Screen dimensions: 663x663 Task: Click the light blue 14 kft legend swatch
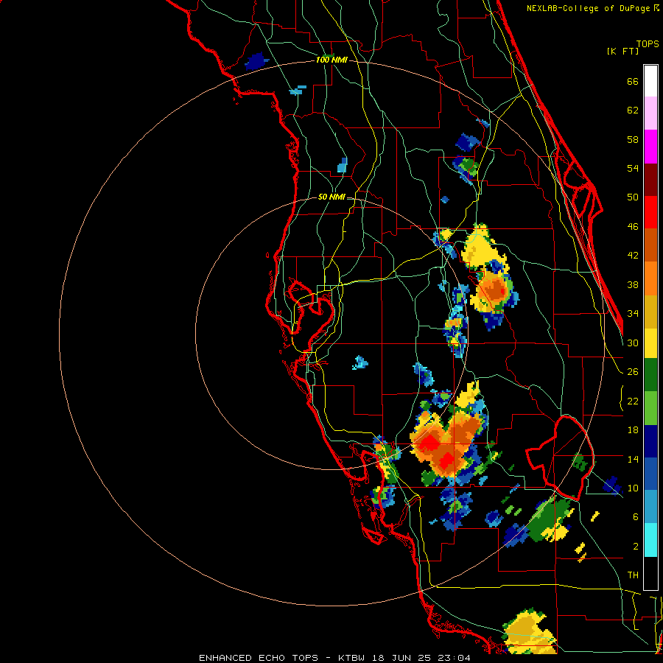coord(650,507)
